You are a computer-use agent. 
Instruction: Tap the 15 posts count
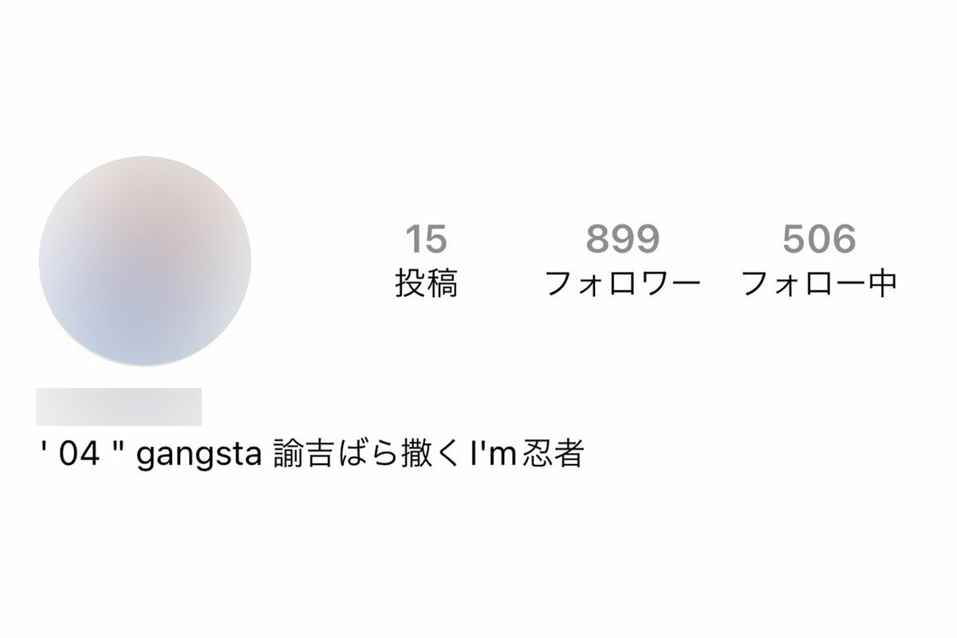[427, 239]
